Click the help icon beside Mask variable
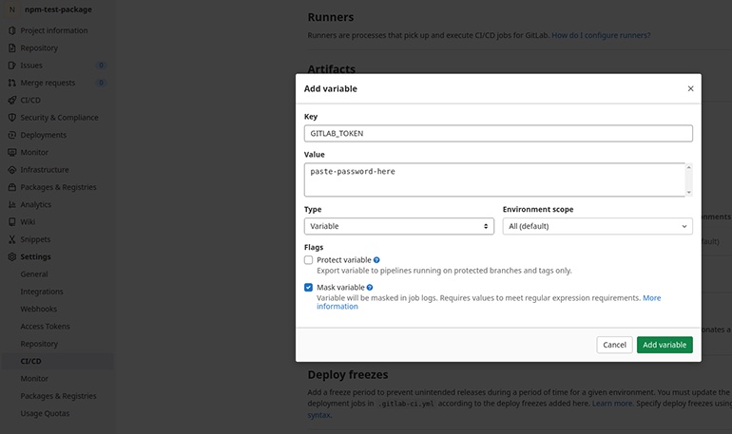Screen dimensions: 732x434 [370, 288]
